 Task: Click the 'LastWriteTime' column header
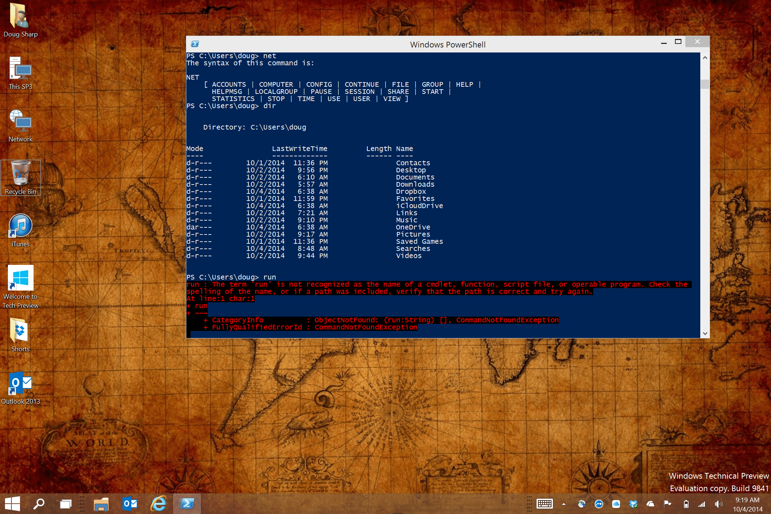299,149
